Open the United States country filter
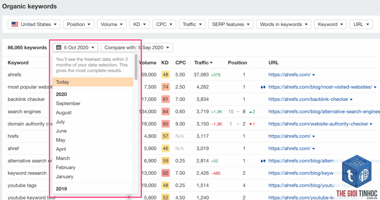This screenshot has width=380, height=200. pos(34,24)
